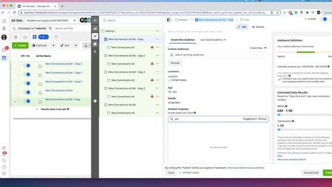
Task: Select the pencil edit icon in dark toolbar
Action: pos(95,36)
